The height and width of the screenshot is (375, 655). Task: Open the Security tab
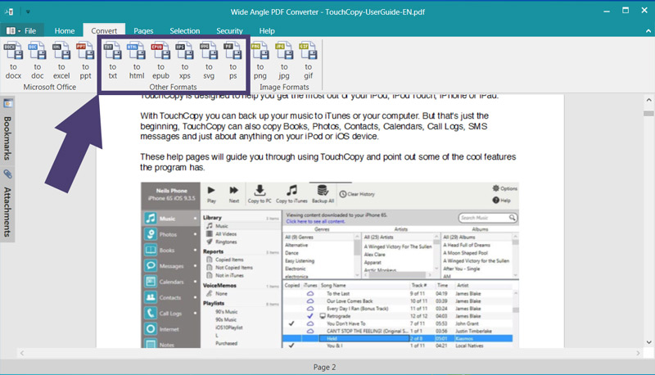[x=229, y=30]
